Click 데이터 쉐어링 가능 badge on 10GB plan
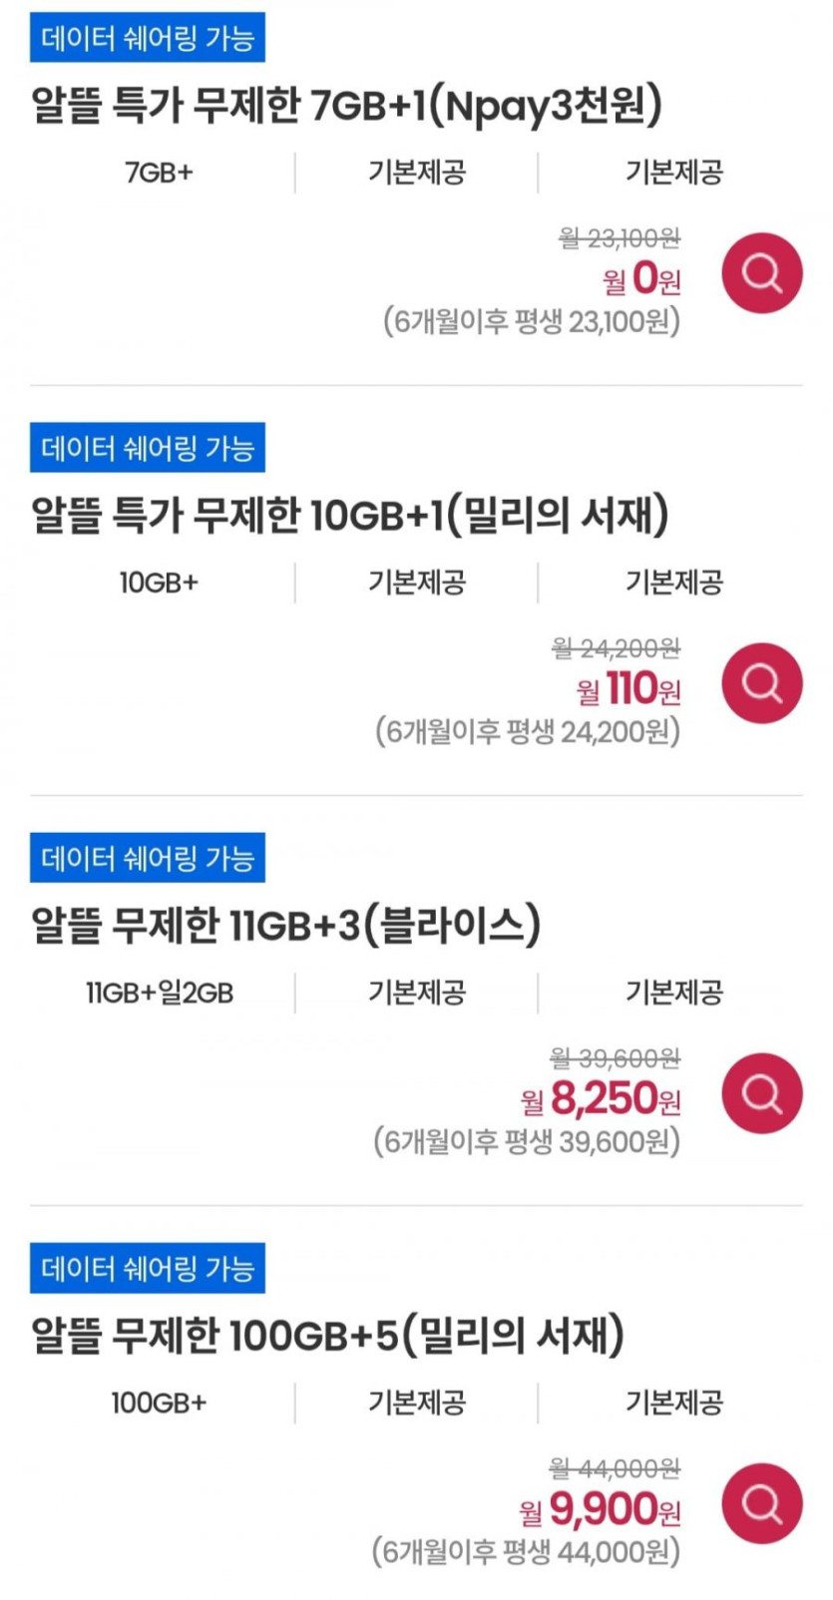The height and width of the screenshot is (1600, 833). point(148,448)
